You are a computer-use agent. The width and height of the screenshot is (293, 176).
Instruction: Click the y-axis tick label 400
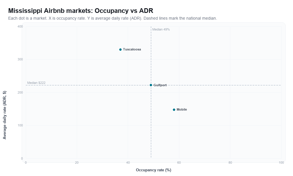pos(20,27)
